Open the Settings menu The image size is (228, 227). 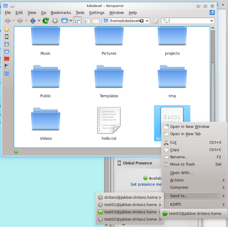pyautogui.click(x=97, y=13)
